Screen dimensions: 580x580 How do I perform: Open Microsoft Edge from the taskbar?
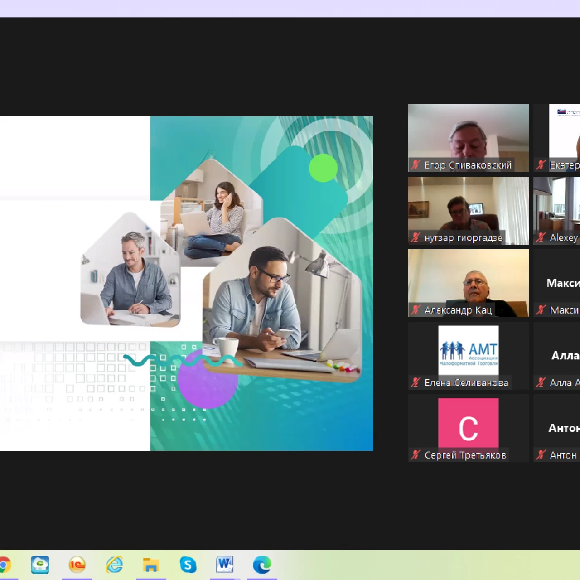click(x=262, y=565)
